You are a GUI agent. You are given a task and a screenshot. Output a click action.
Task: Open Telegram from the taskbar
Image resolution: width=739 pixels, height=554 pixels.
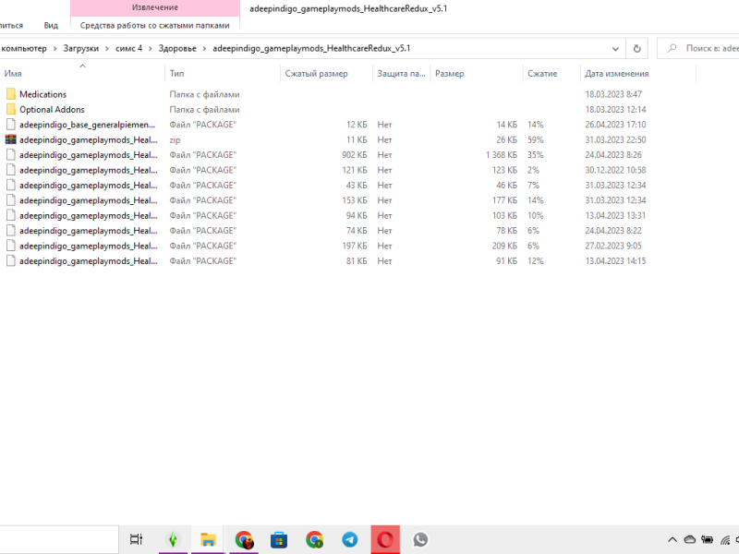[350, 539]
